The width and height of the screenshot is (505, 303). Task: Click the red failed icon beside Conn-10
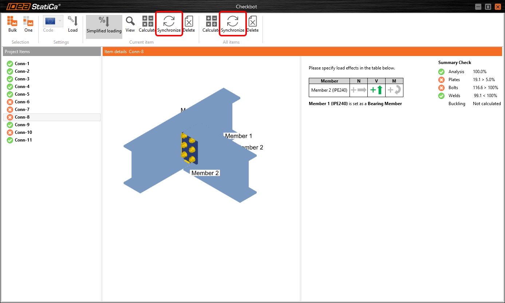(10, 132)
